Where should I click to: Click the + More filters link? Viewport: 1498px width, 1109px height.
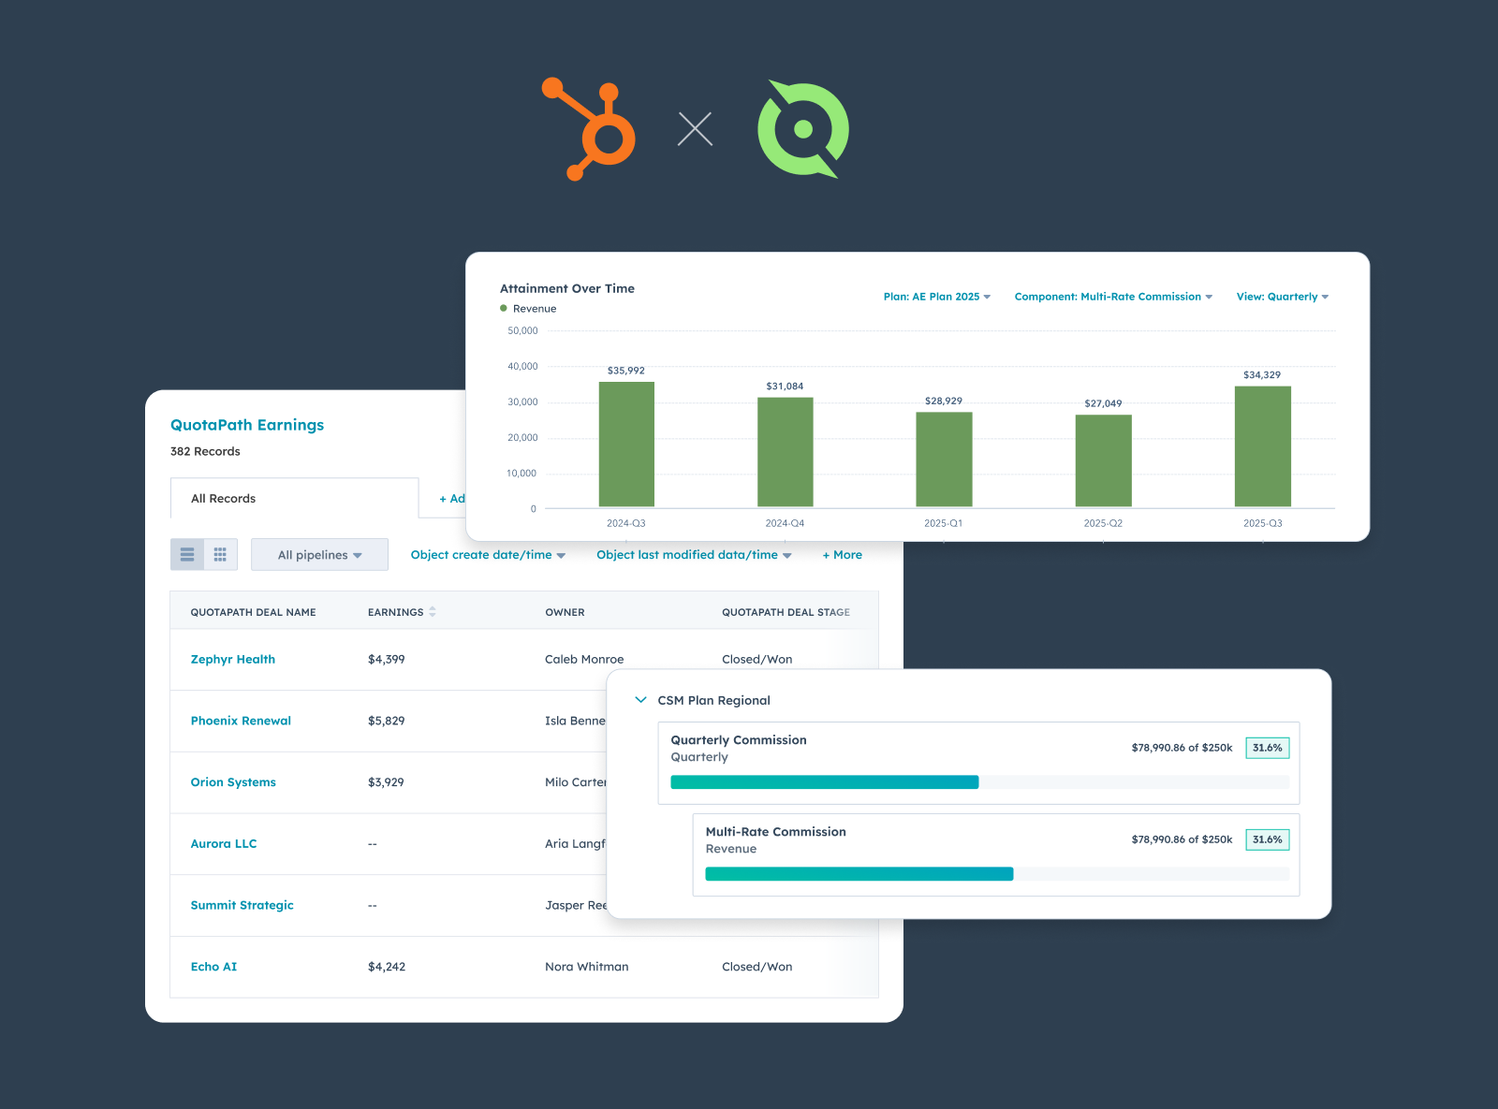point(842,555)
